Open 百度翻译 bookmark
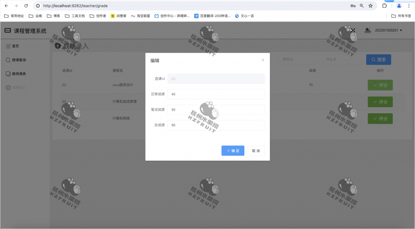This screenshot has height=229, width=415. [x=212, y=16]
